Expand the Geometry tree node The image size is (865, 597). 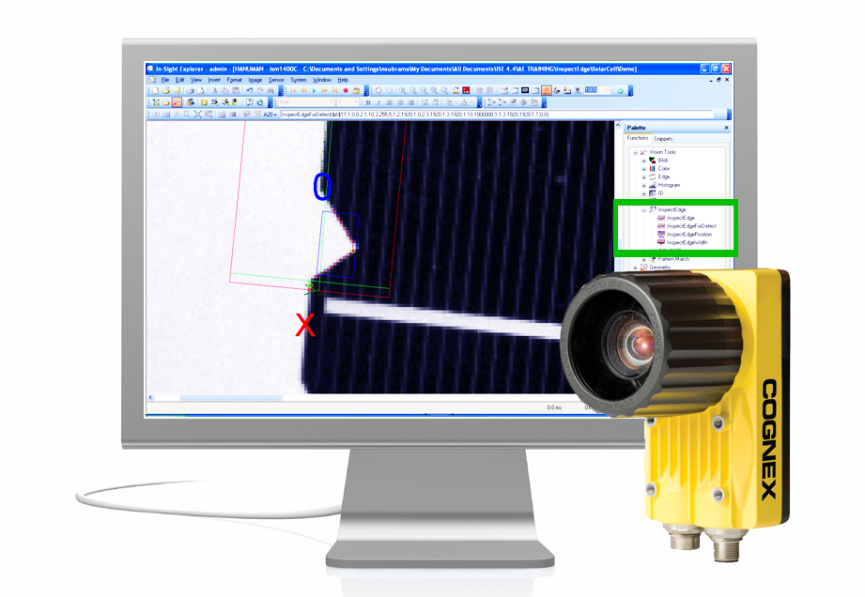click(x=635, y=268)
